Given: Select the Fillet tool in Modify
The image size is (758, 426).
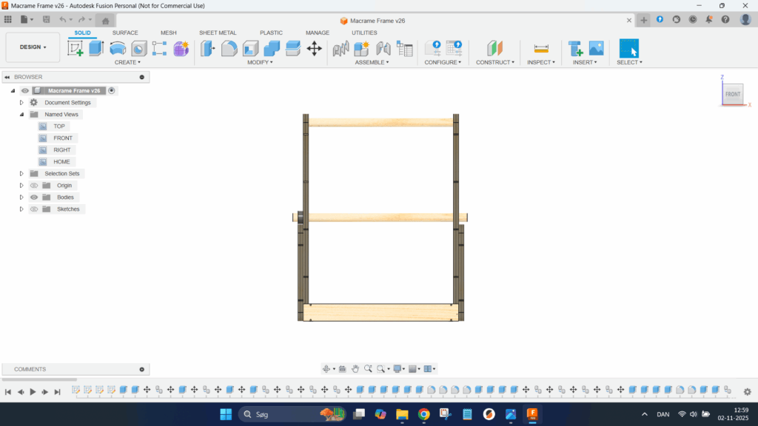Looking at the screenshot, I should tap(229, 49).
